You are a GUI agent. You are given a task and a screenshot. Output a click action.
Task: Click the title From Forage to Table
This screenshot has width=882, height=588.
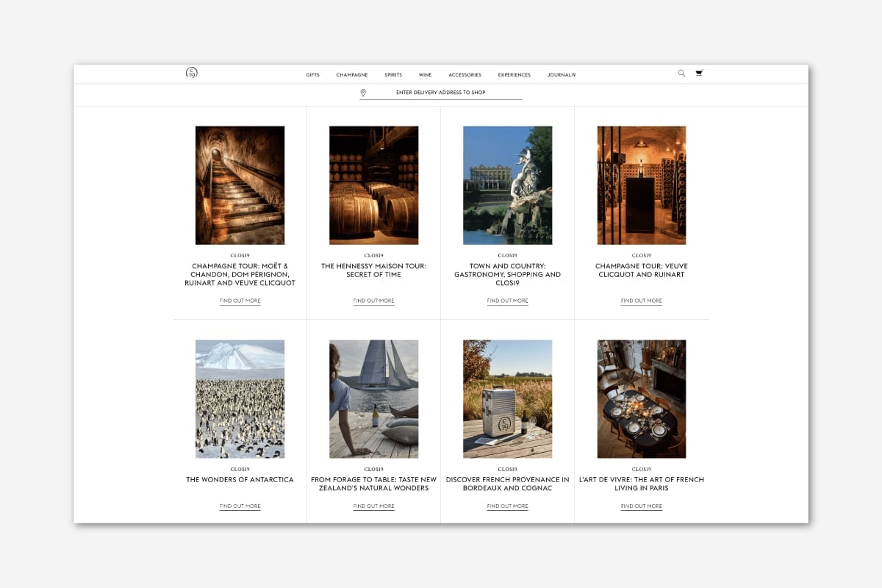pos(373,484)
